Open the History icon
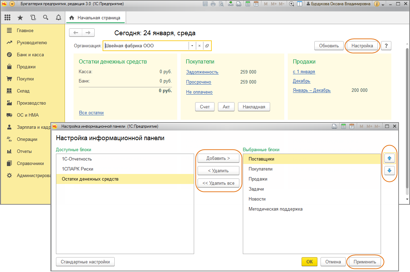This screenshot has width=410, height=272. click(x=33, y=18)
